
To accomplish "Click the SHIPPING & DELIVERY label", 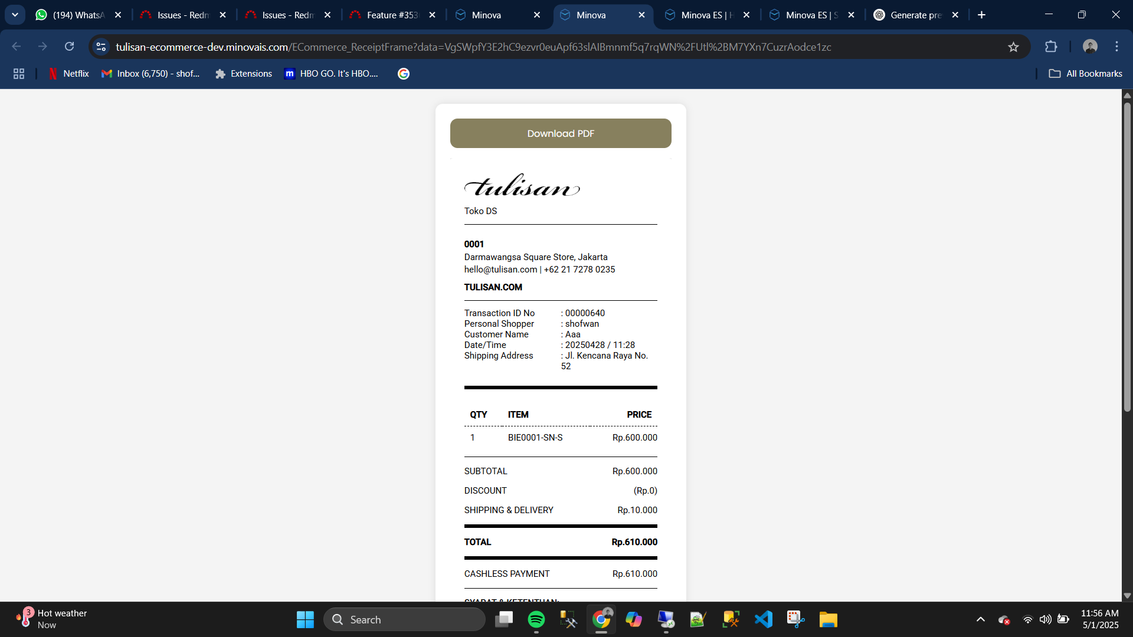I will click(x=509, y=510).
